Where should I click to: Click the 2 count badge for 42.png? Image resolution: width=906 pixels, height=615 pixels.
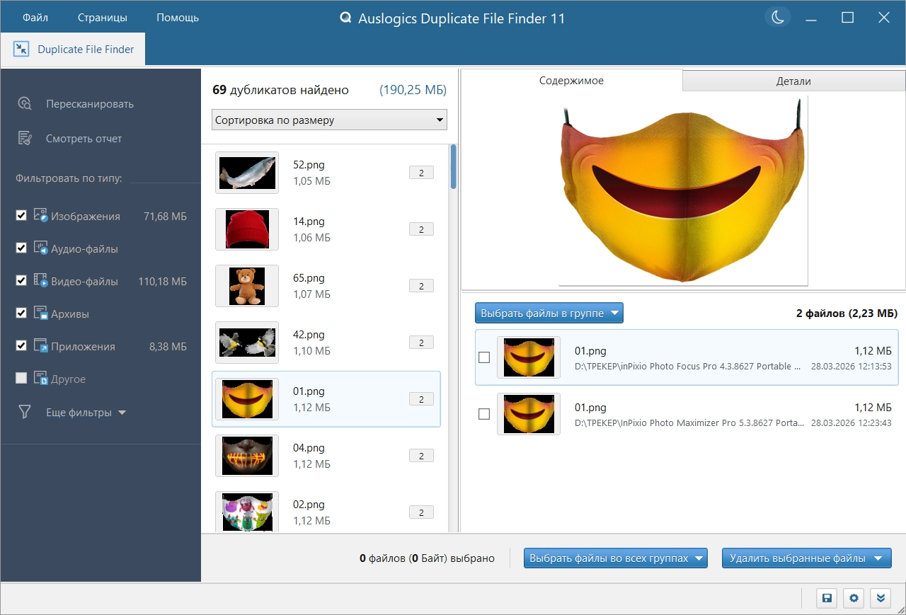(x=421, y=343)
